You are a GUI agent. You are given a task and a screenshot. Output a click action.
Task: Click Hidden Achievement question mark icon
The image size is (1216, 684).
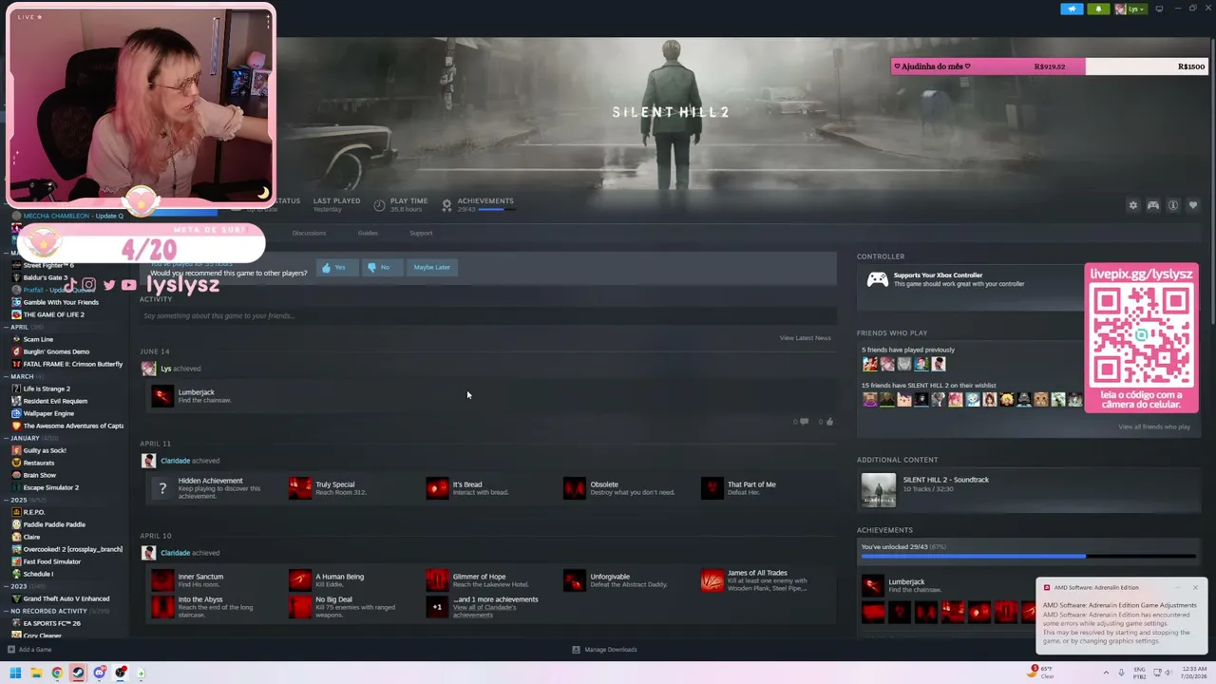point(162,487)
